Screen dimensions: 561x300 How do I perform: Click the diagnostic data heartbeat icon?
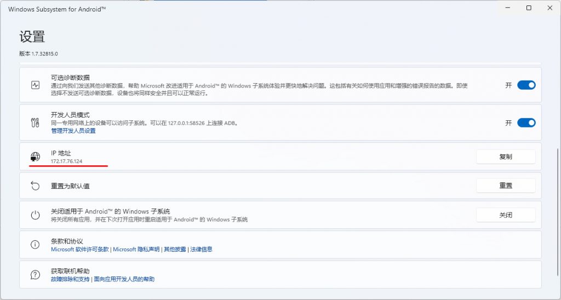click(35, 85)
